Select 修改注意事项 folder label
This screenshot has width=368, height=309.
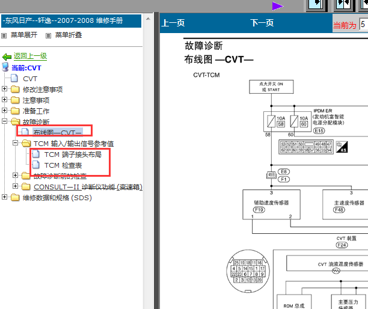(x=43, y=90)
